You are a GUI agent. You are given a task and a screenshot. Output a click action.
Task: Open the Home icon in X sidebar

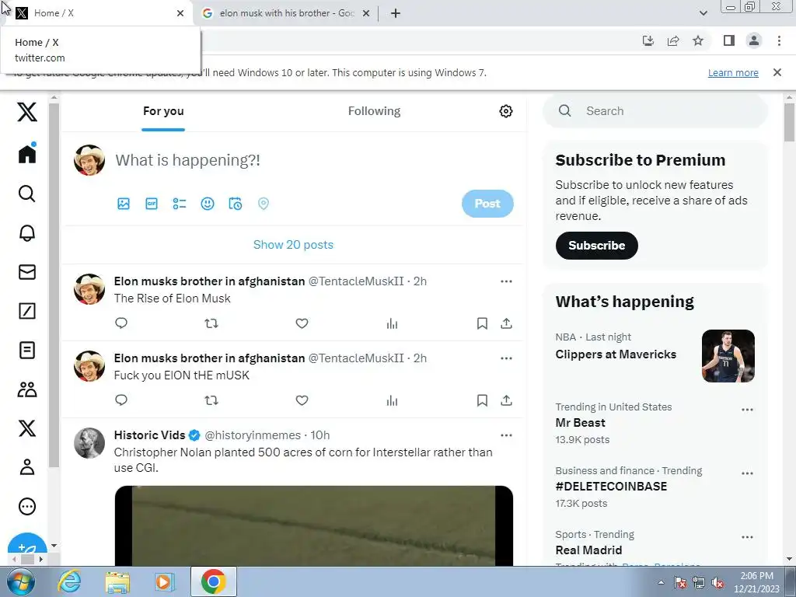pyautogui.click(x=27, y=153)
